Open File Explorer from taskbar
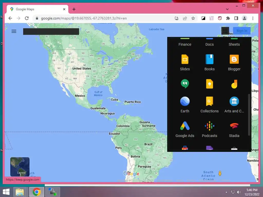This screenshot has width=263, height=197. 20,192
